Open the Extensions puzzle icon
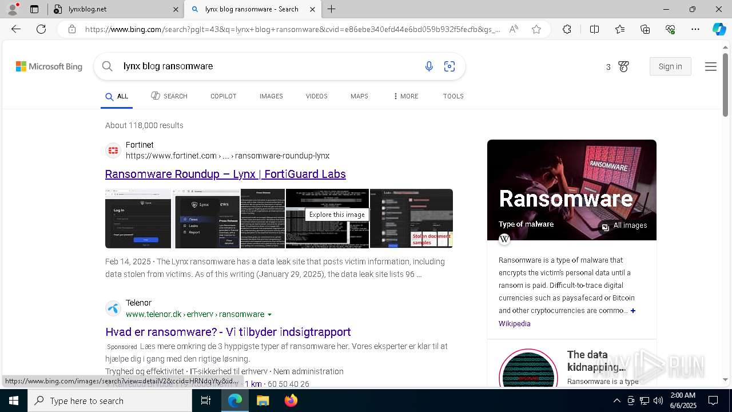The height and width of the screenshot is (412, 732). click(x=567, y=29)
